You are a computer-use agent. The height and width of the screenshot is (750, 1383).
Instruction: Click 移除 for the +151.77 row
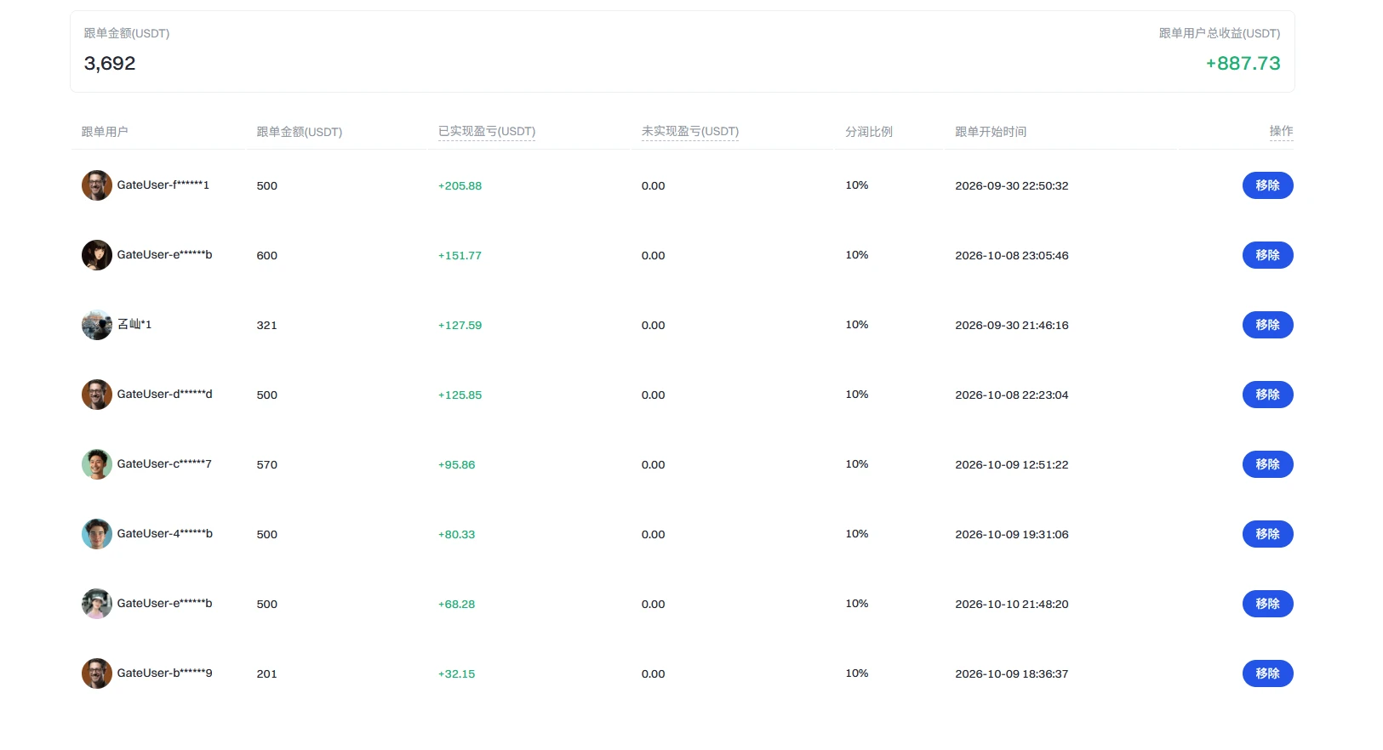coord(1268,255)
